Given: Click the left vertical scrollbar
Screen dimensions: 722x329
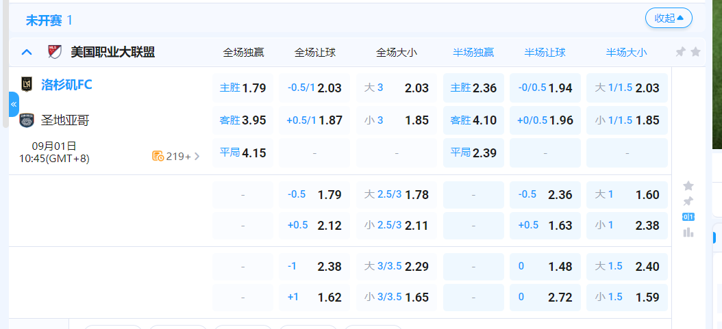Looking at the screenshot, I should point(5,62).
